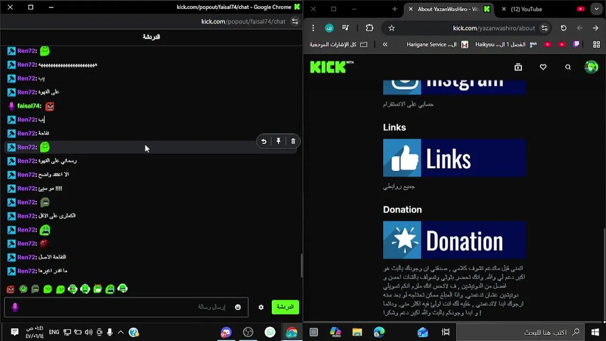Click the Ren72 message reading 'على القهوة'

click(49, 92)
